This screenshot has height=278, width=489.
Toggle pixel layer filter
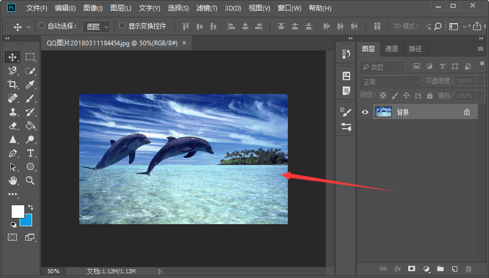coord(417,66)
